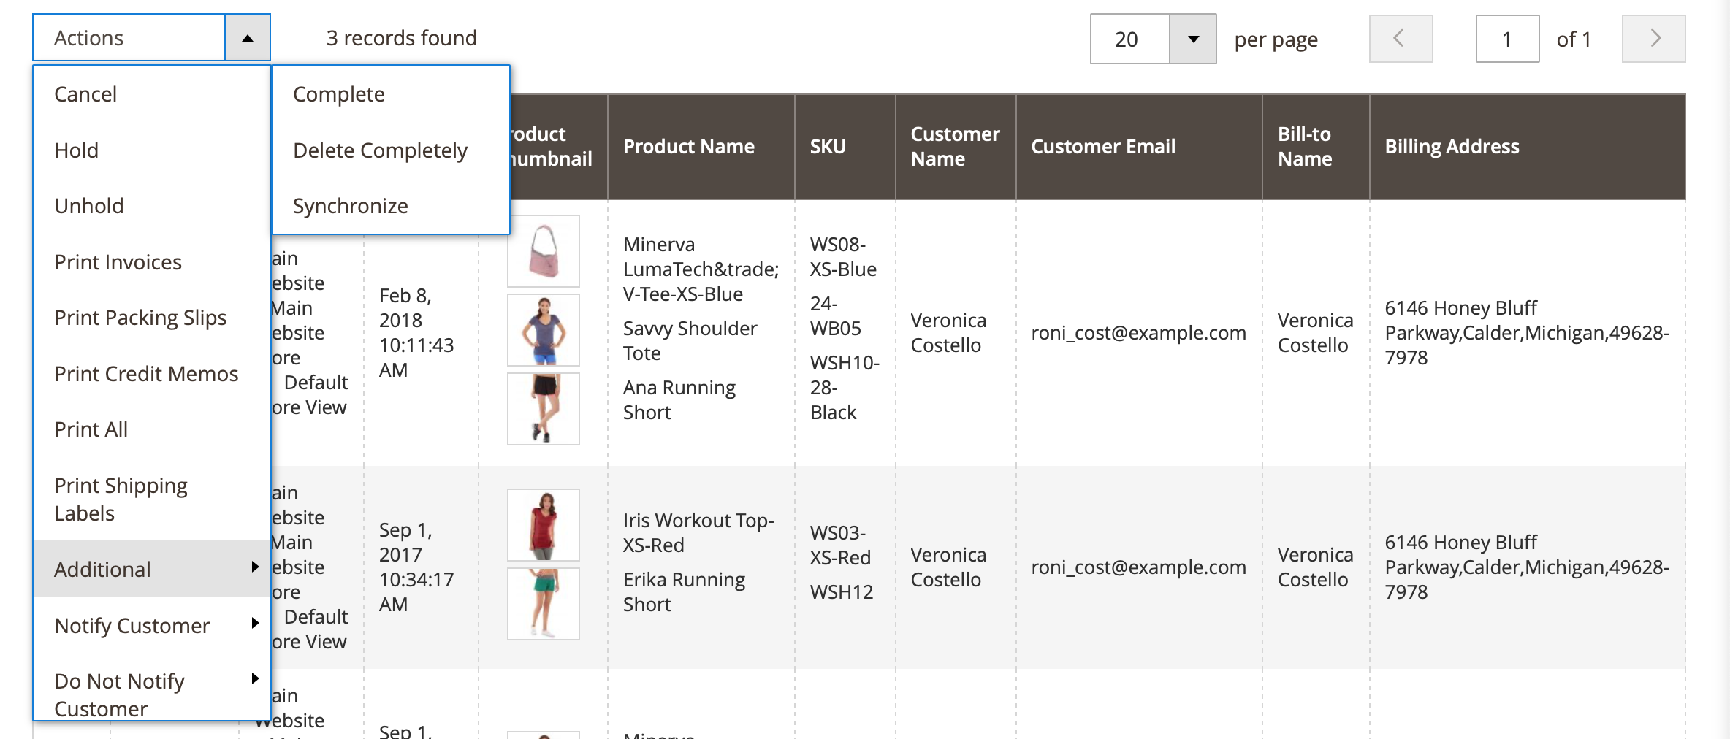Image resolution: width=1730 pixels, height=739 pixels.
Task: Choose Delete Completely in submenu
Action: [391, 150]
